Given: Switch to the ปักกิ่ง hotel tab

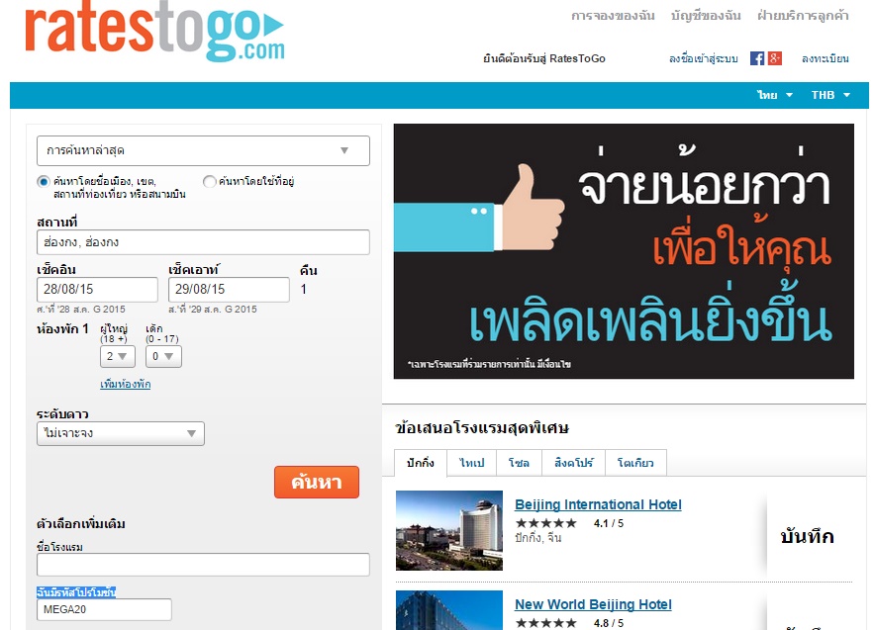Looking at the screenshot, I should point(421,463).
